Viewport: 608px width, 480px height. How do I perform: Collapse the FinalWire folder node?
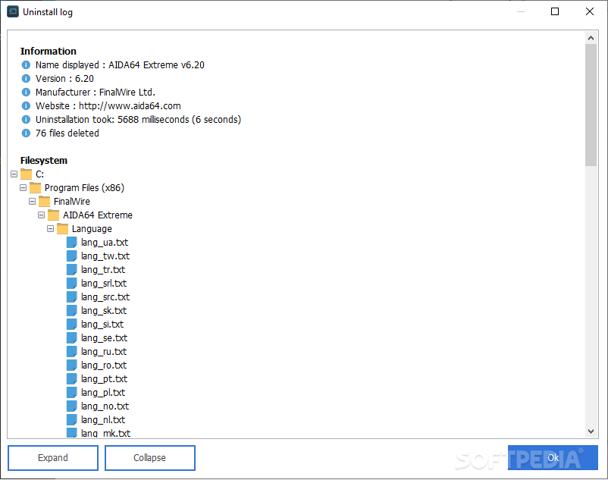point(32,201)
